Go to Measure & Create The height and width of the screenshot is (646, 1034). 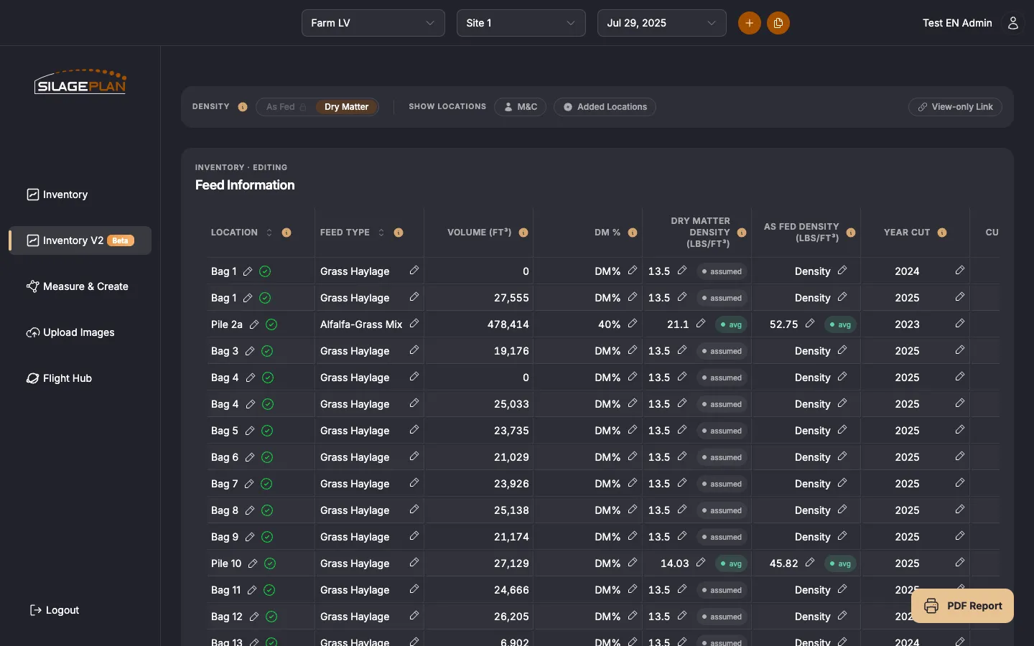tap(80, 286)
